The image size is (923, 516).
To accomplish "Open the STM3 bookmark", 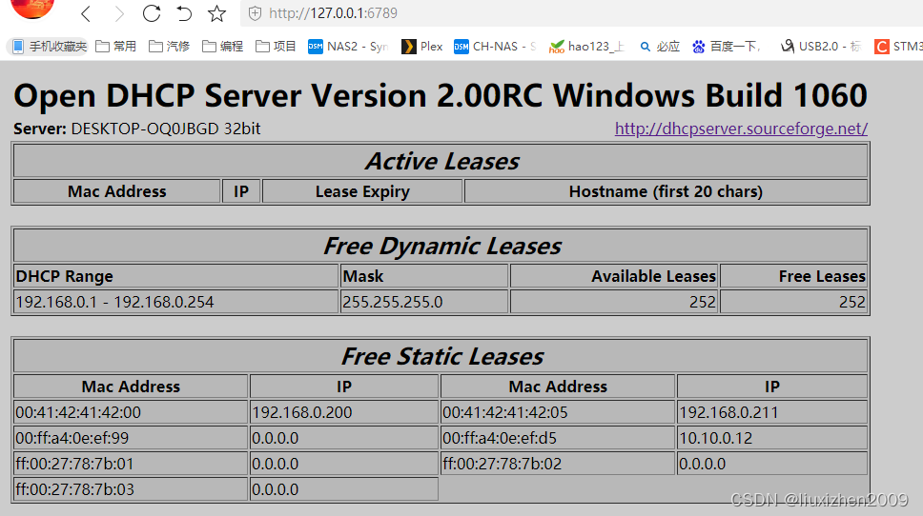I will point(898,47).
